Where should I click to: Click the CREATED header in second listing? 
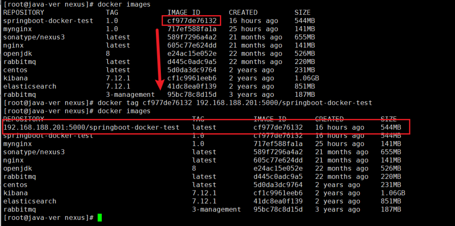329,119
